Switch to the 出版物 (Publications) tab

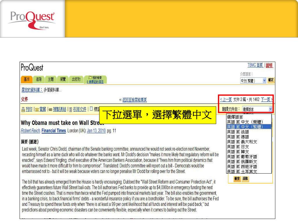(x=76, y=79)
